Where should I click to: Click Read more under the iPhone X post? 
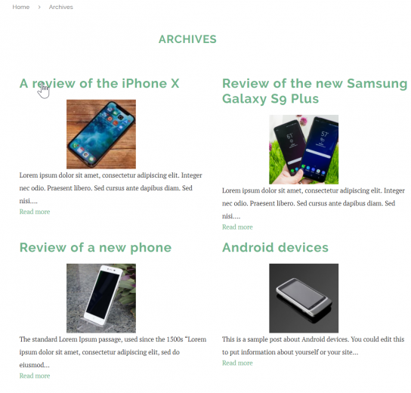(35, 212)
